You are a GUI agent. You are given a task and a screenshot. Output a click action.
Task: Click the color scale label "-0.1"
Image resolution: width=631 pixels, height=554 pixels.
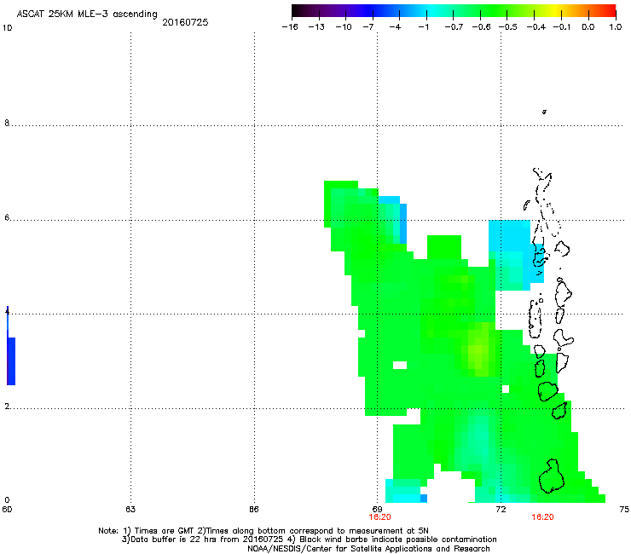pos(562,27)
